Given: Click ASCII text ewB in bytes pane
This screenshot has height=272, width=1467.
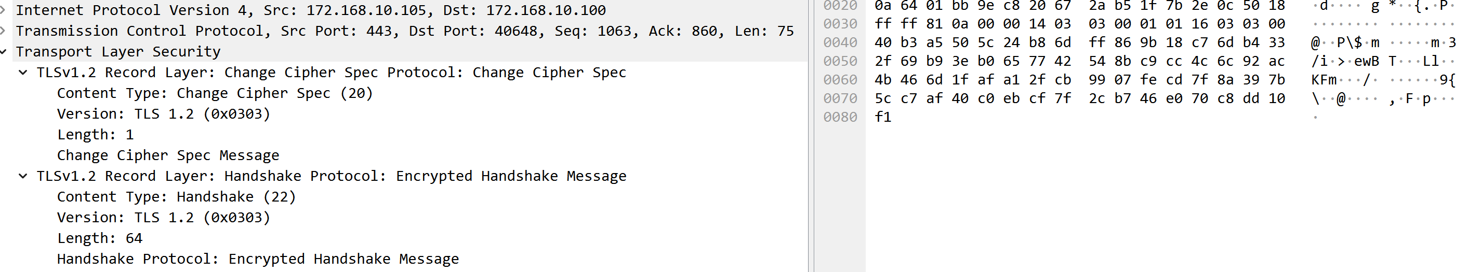Looking at the screenshot, I should pyautogui.click(x=1367, y=61).
